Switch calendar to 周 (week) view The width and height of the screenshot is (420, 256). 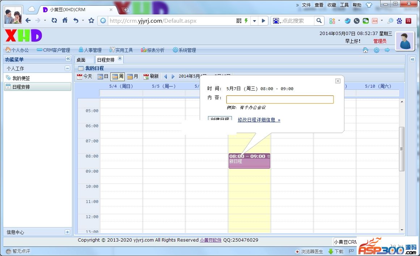pos(118,76)
